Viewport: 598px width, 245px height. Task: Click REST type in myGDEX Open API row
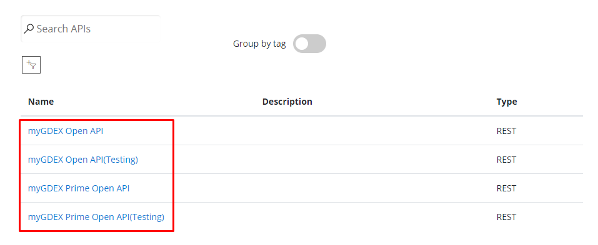pyautogui.click(x=506, y=131)
